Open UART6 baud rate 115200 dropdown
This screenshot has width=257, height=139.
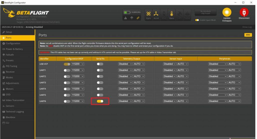pos(78,101)
